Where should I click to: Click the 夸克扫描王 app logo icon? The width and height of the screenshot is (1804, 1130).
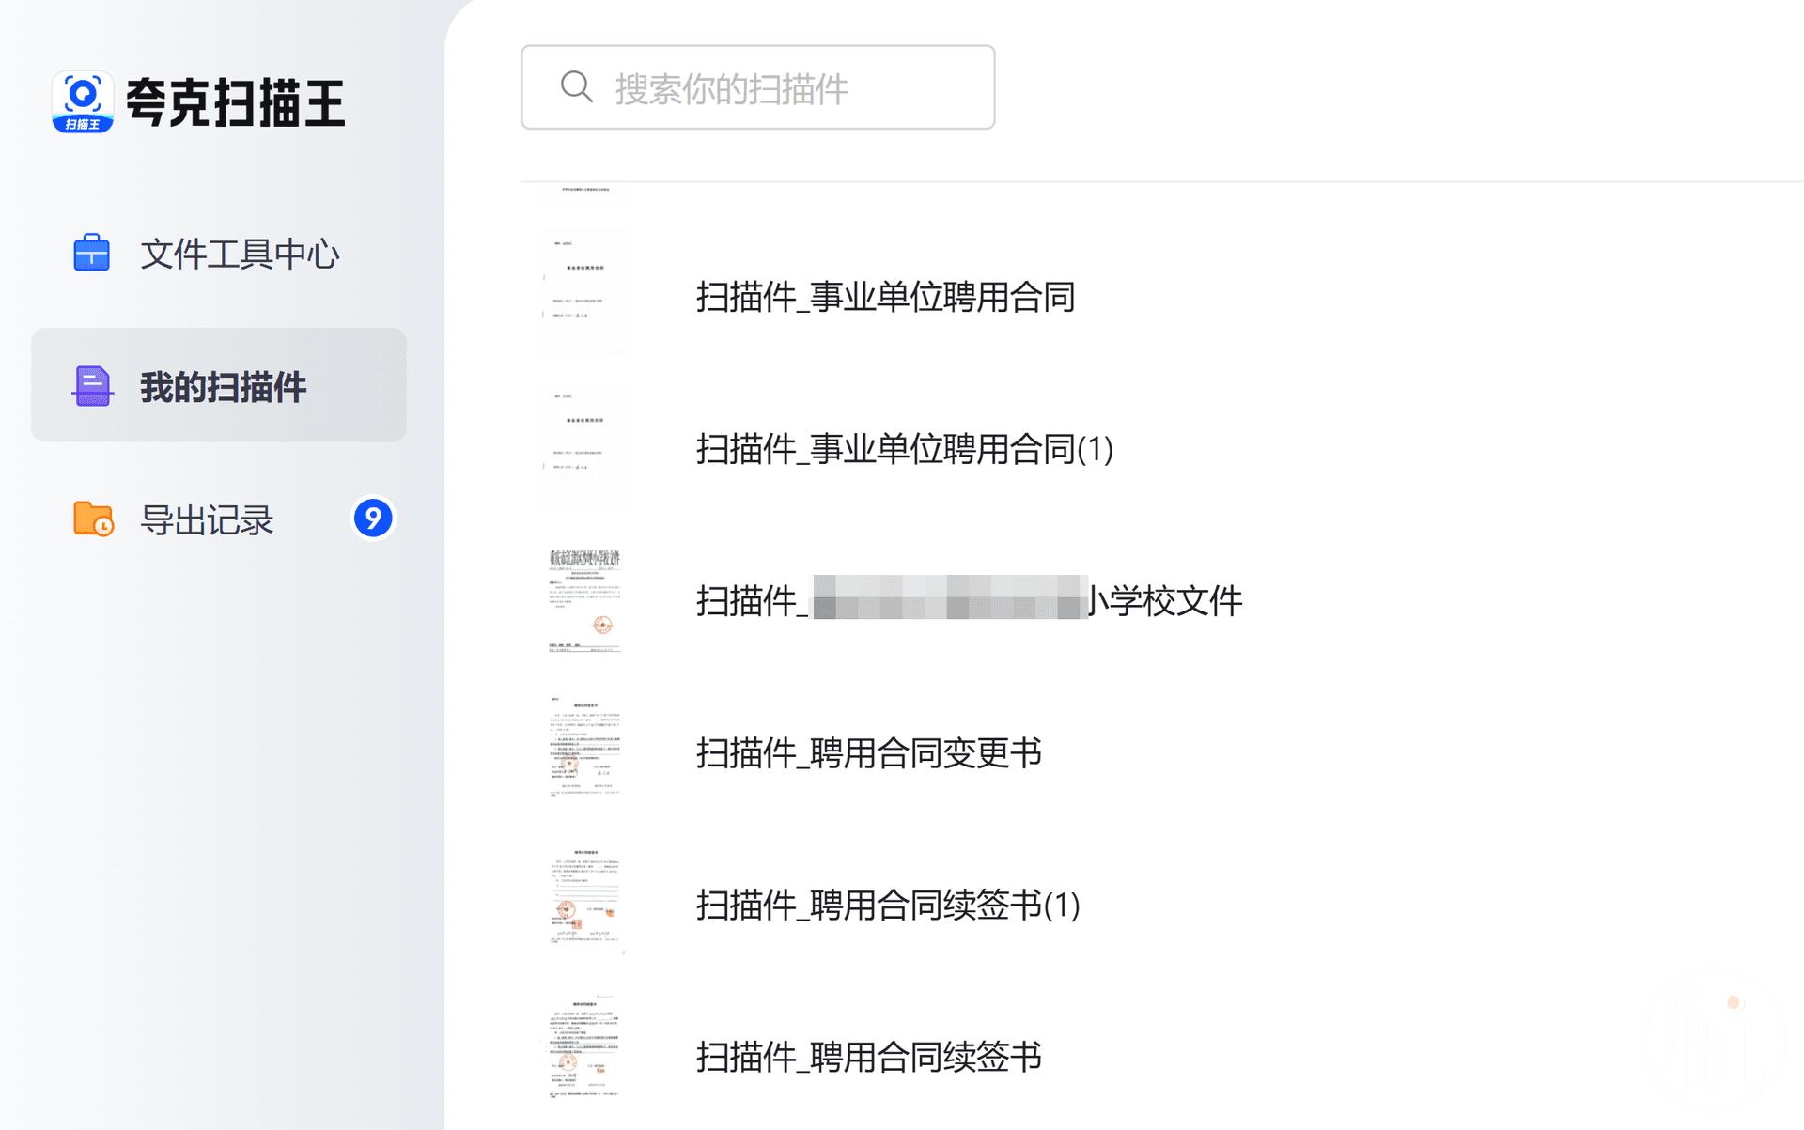click(x=83, y=101)
